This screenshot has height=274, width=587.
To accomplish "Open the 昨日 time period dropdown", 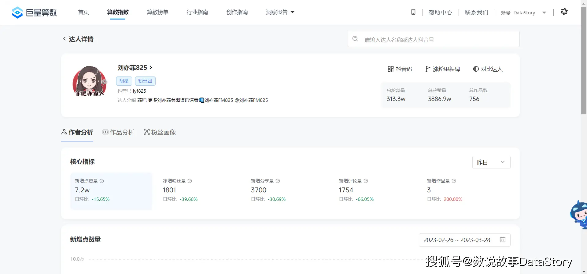I will [491, 162].
